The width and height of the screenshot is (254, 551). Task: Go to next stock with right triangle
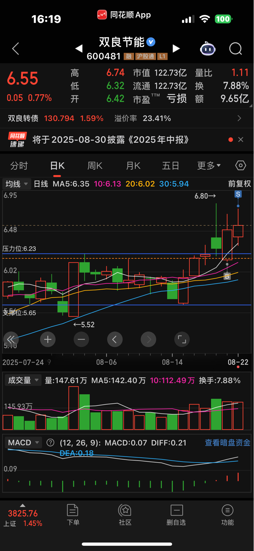pyautogui.click(x=176, y=49)
